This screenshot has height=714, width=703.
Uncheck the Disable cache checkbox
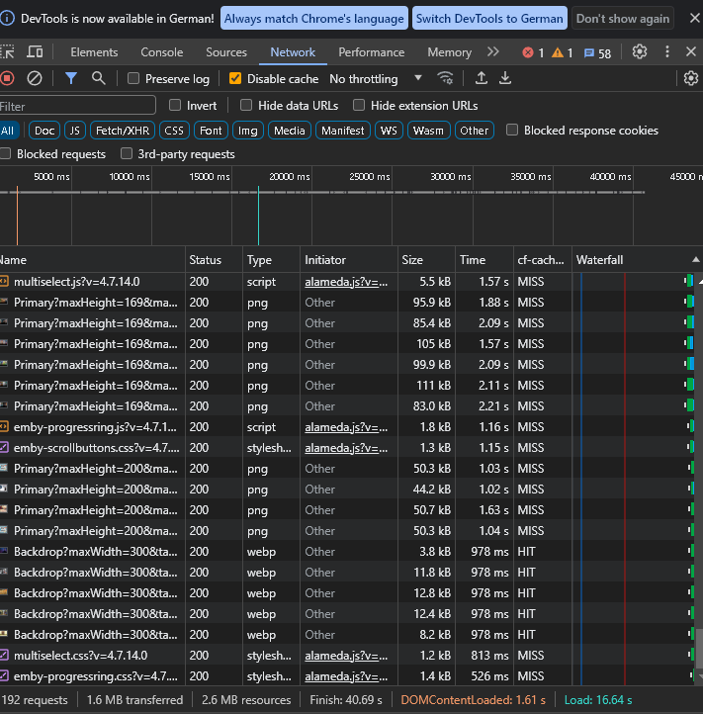235,78
